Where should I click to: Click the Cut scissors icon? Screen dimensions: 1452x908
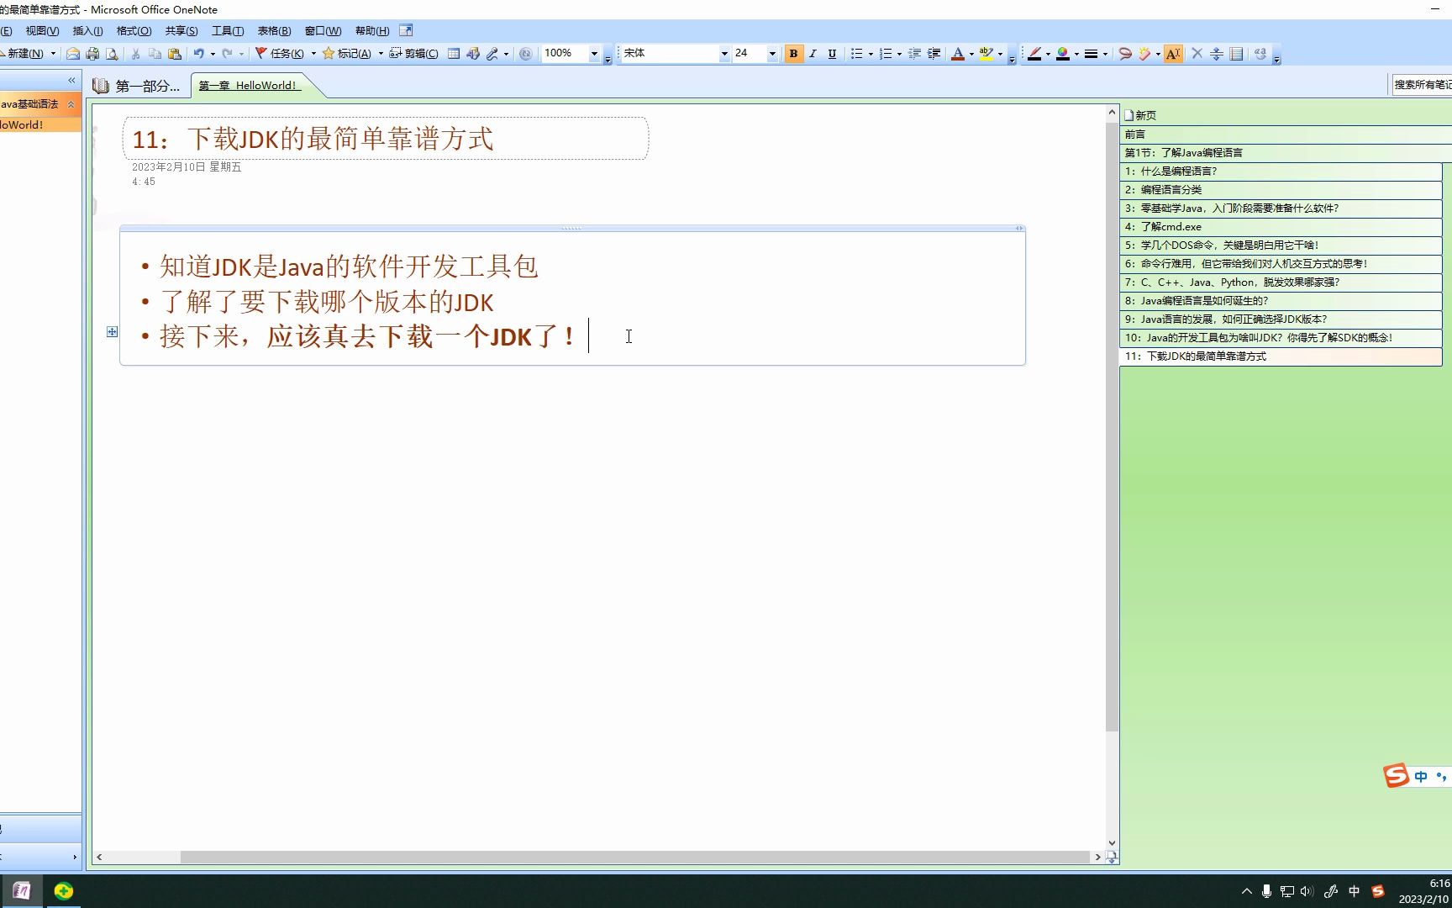coord(135,54)
